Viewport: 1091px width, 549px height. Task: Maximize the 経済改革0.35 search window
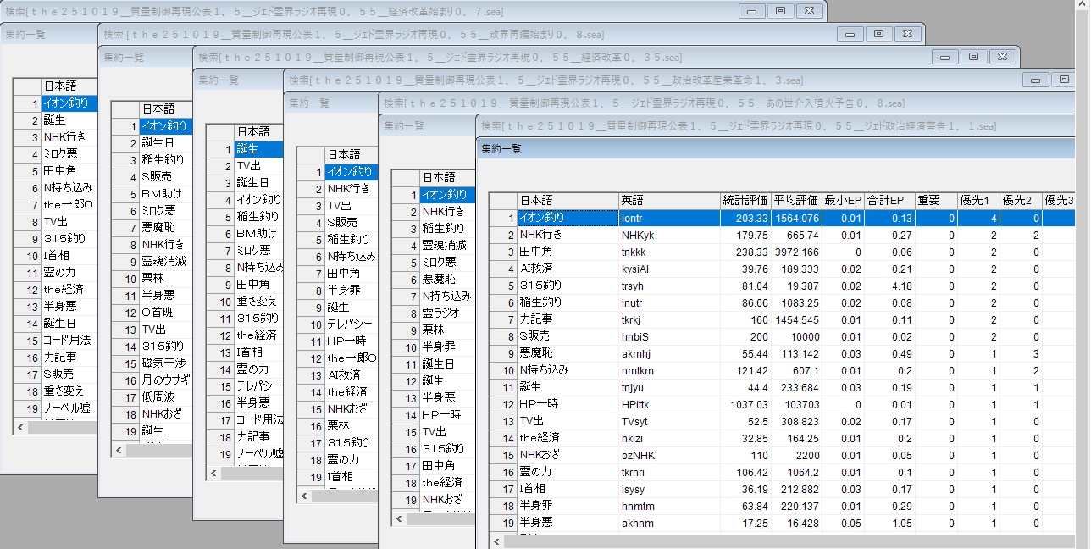973,56
